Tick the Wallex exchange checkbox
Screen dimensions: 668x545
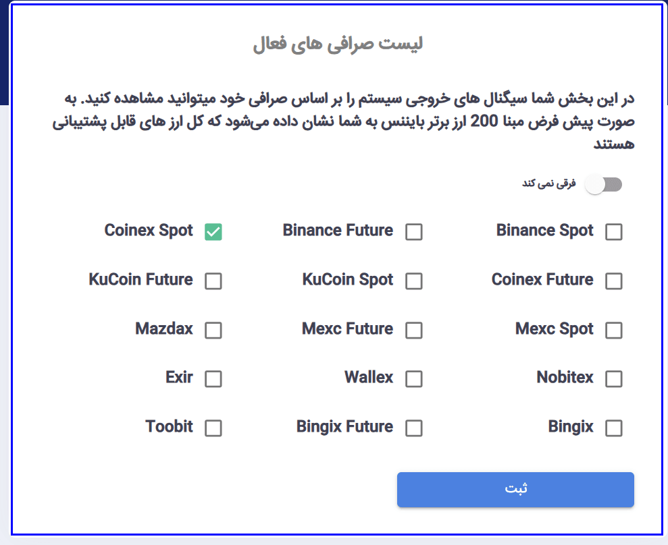(x=414, y=379)
